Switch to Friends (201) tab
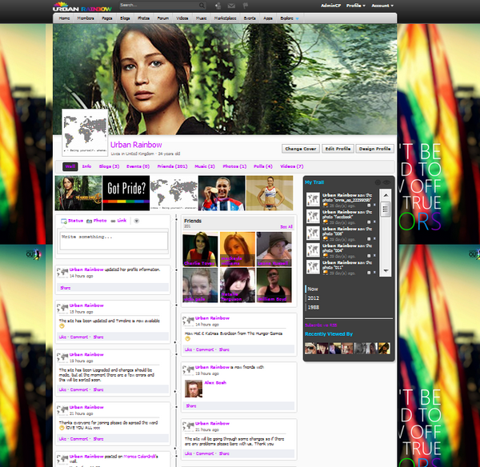 tap(172, 166)
